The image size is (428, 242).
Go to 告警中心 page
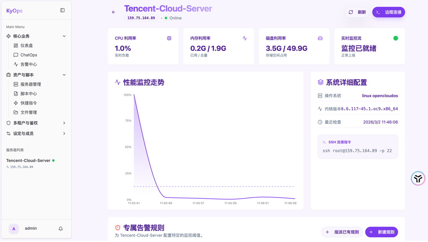[29, 65]
